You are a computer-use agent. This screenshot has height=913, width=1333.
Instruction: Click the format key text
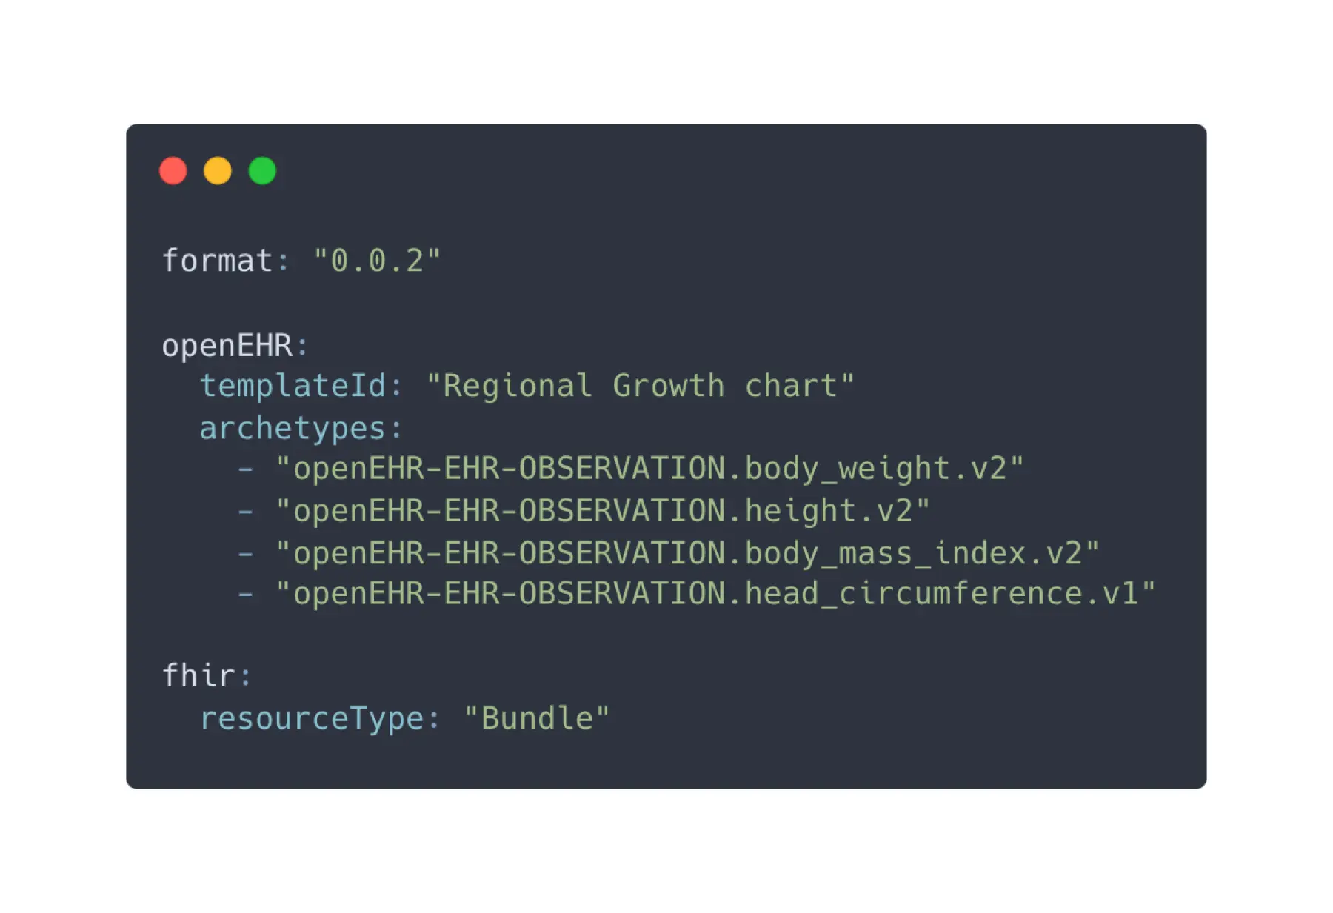217,261
